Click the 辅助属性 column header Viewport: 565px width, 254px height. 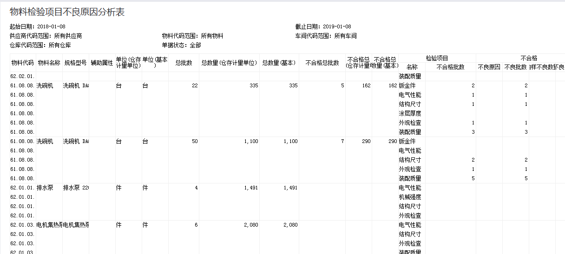click(x=102, y=63)
